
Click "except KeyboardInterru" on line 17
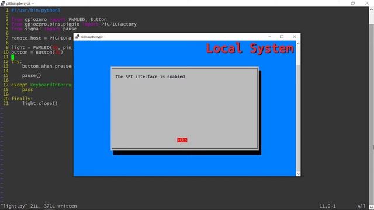(41, 85)
